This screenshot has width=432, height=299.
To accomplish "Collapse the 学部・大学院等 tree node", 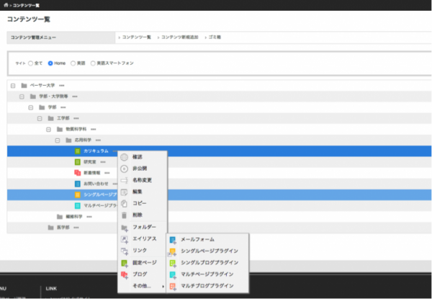I will click(22, 97).
